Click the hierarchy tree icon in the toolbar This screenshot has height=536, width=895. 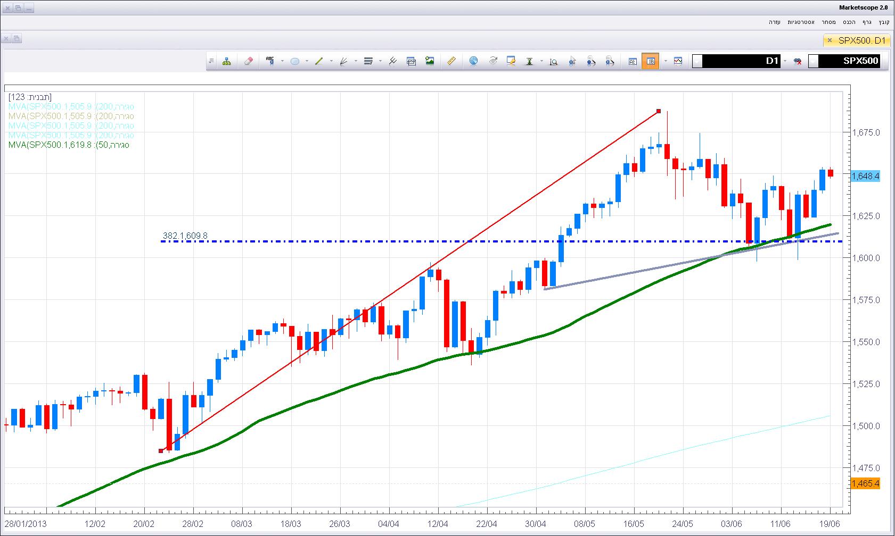[227, 61]
